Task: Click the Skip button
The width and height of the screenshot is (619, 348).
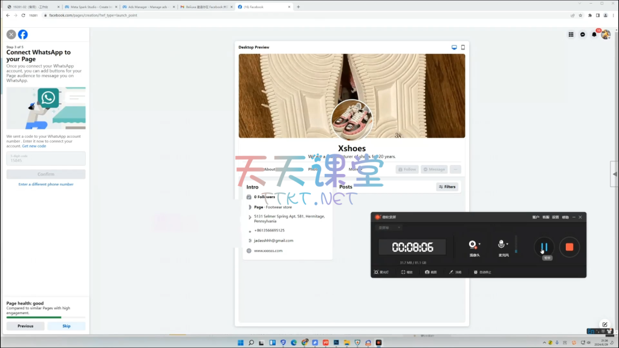Action: click(66, 326)
